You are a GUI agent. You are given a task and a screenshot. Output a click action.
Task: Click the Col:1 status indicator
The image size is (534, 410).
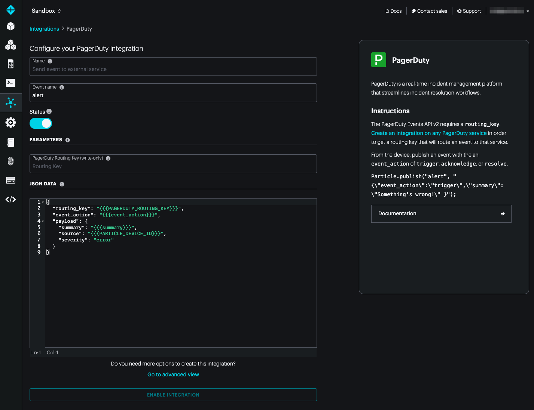pyautogui.click(x=52, y=353)
